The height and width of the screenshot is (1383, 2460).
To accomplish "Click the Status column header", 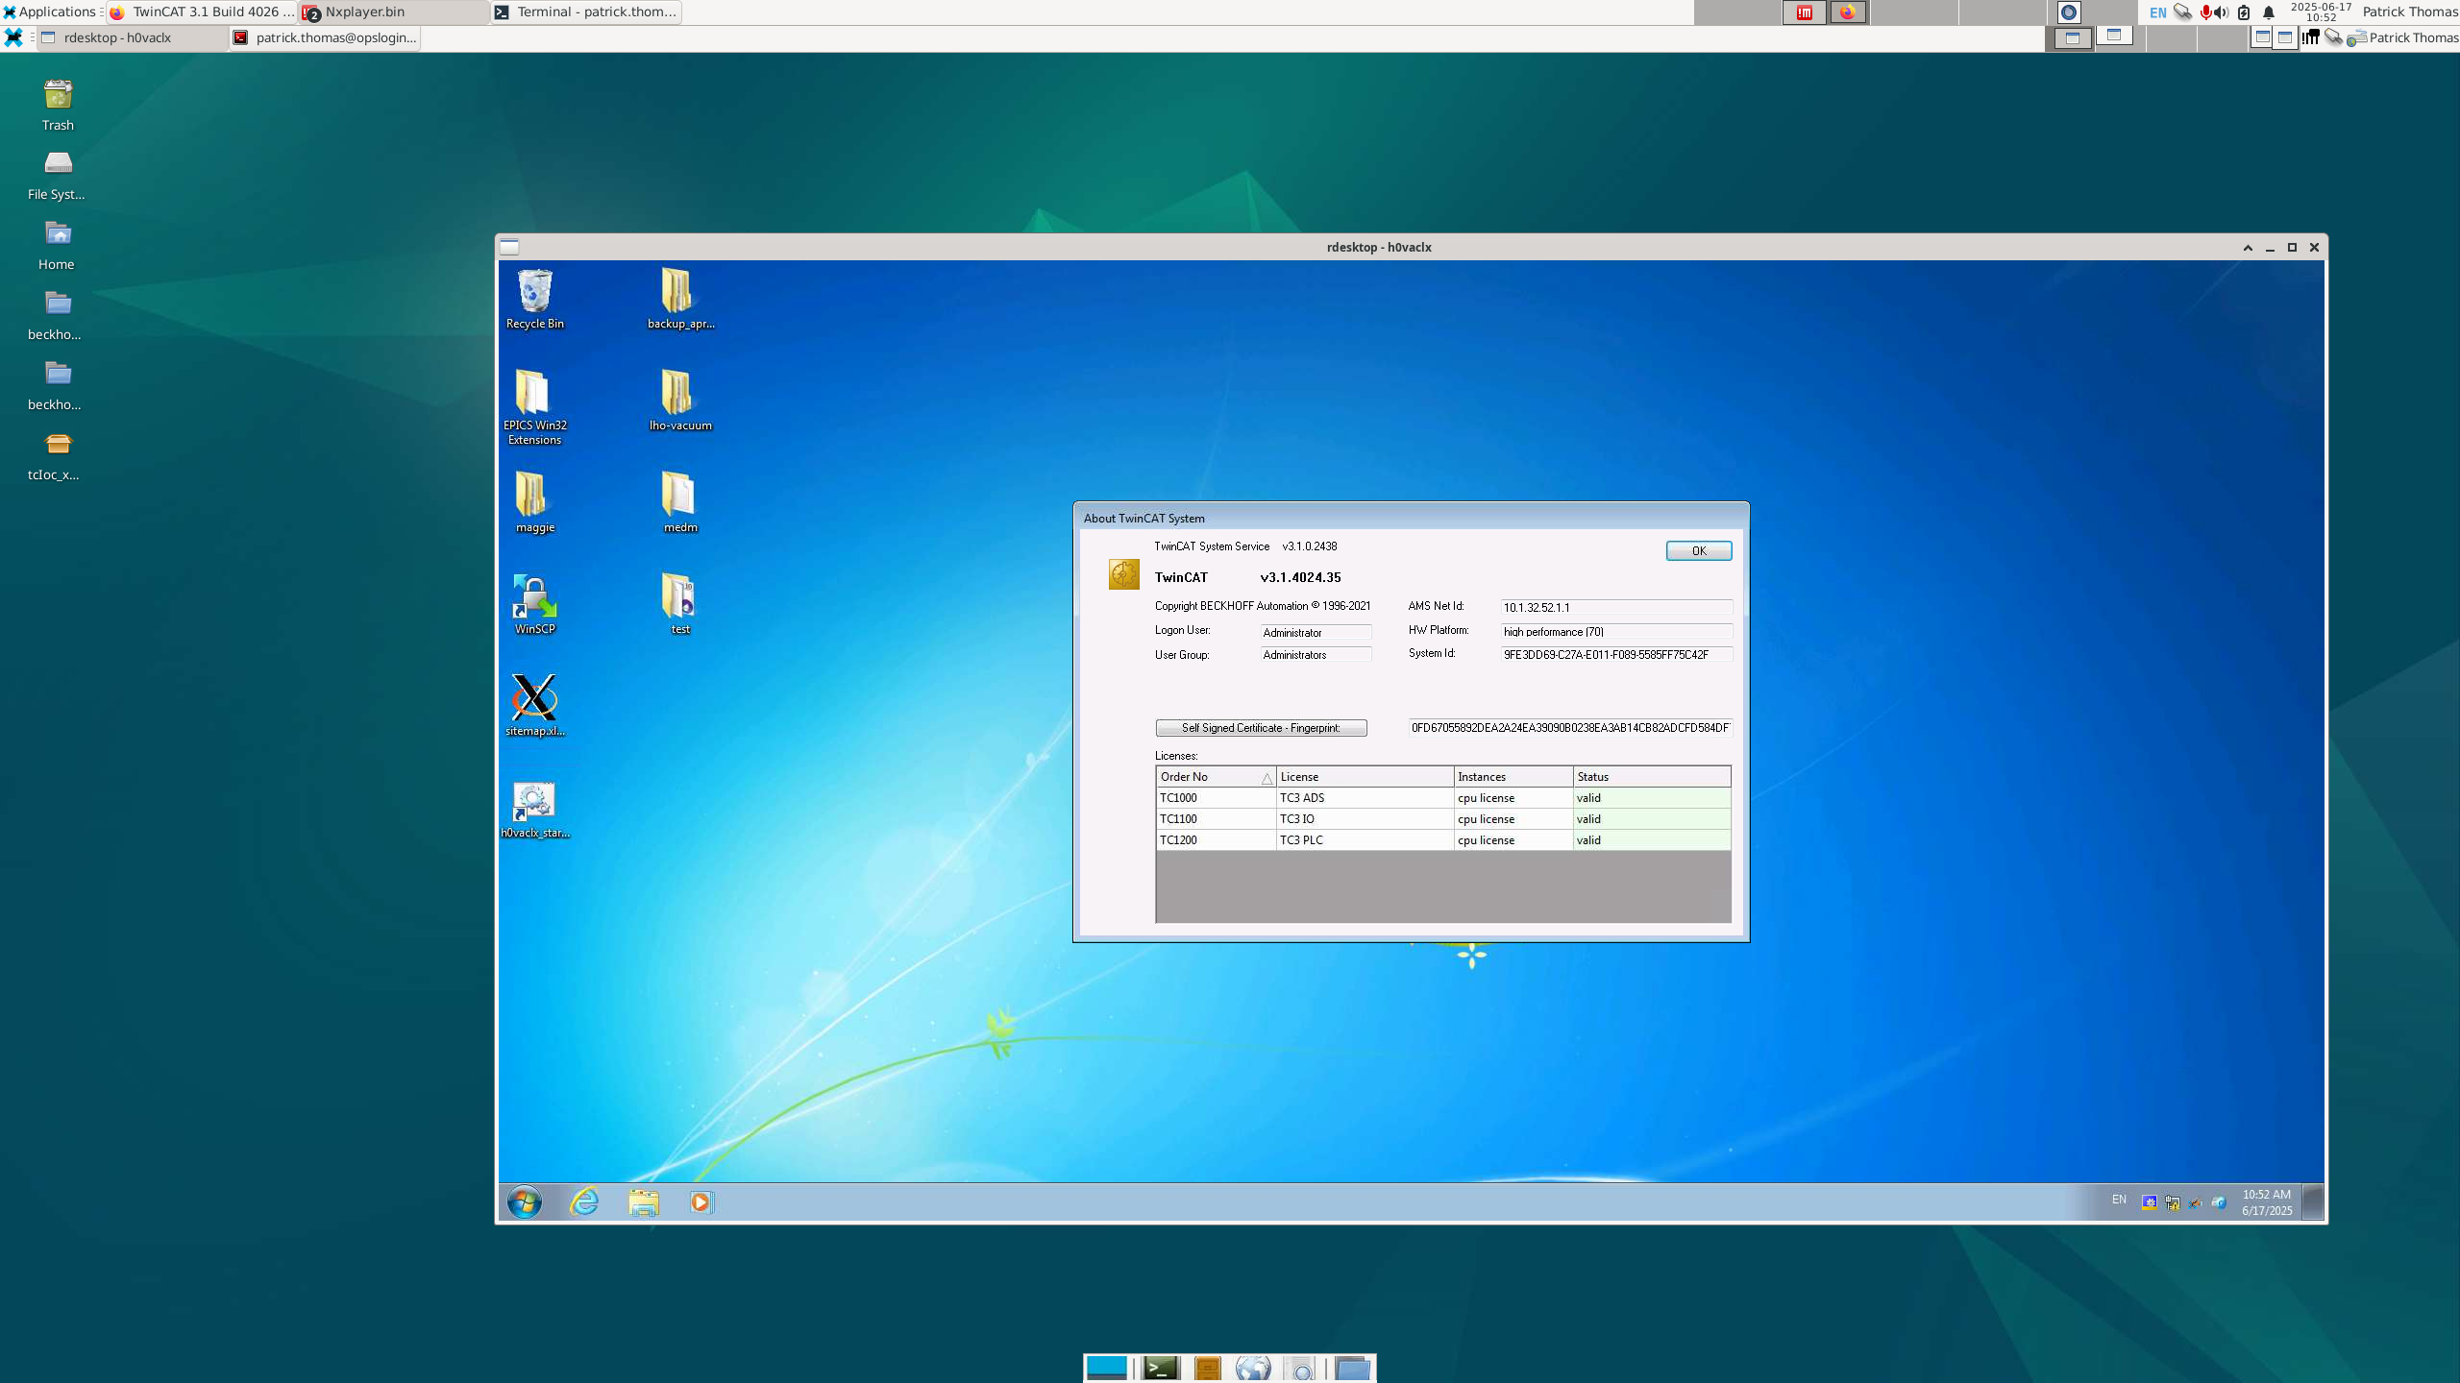I will [1652, 776].
